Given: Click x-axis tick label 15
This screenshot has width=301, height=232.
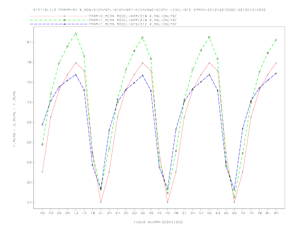Looking at the screenshot, I should (x=84, y=213).
